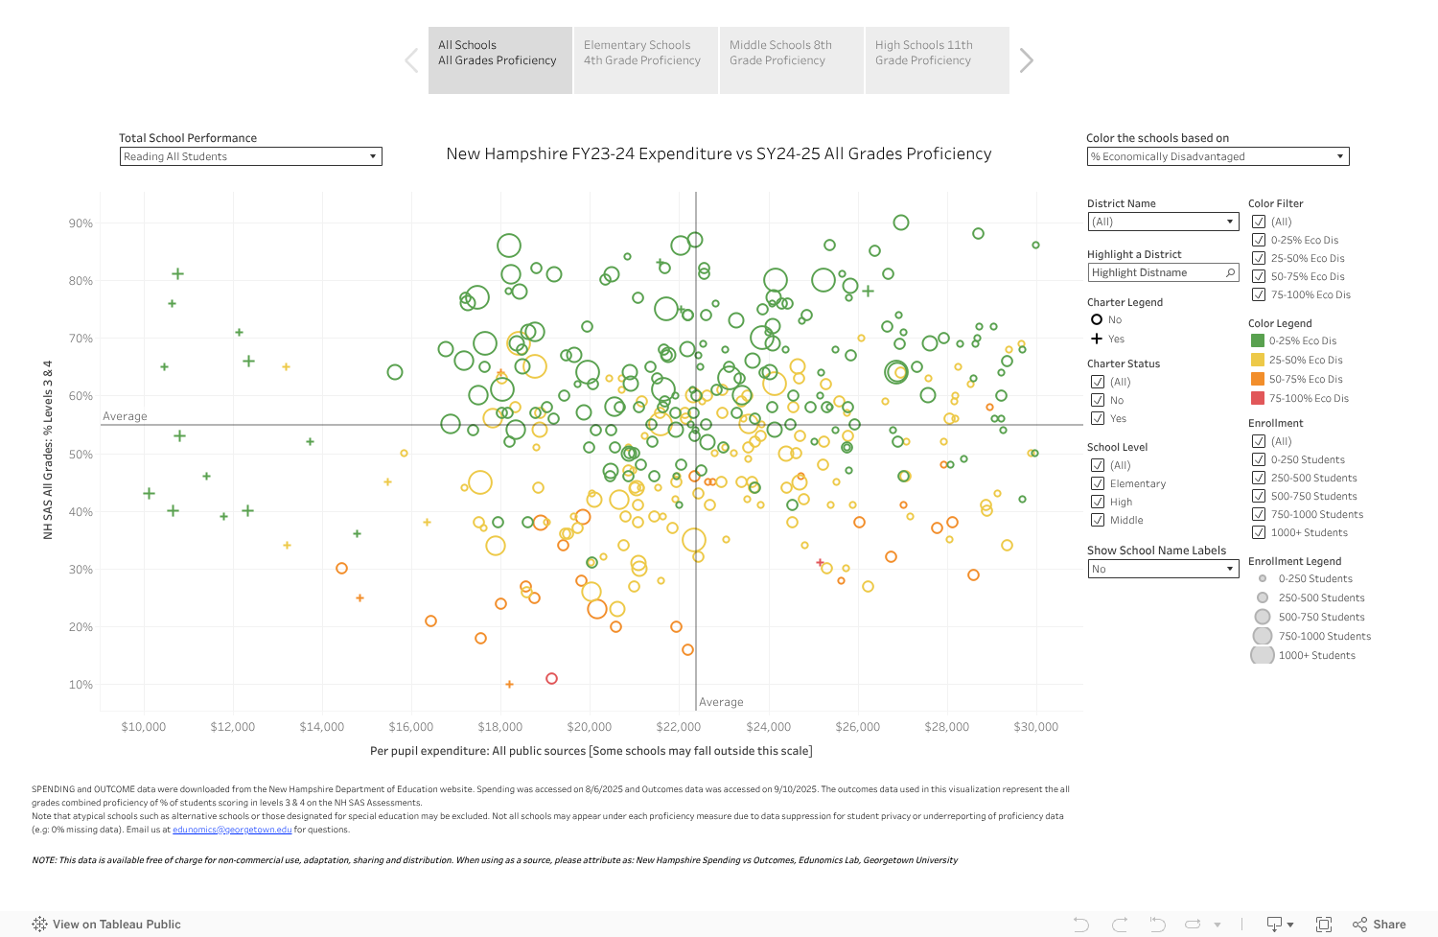Viewport: 1438px width, 937px height.
Task: Open the edunomics@georgetown.edu email link
Action: pos(231,829)
